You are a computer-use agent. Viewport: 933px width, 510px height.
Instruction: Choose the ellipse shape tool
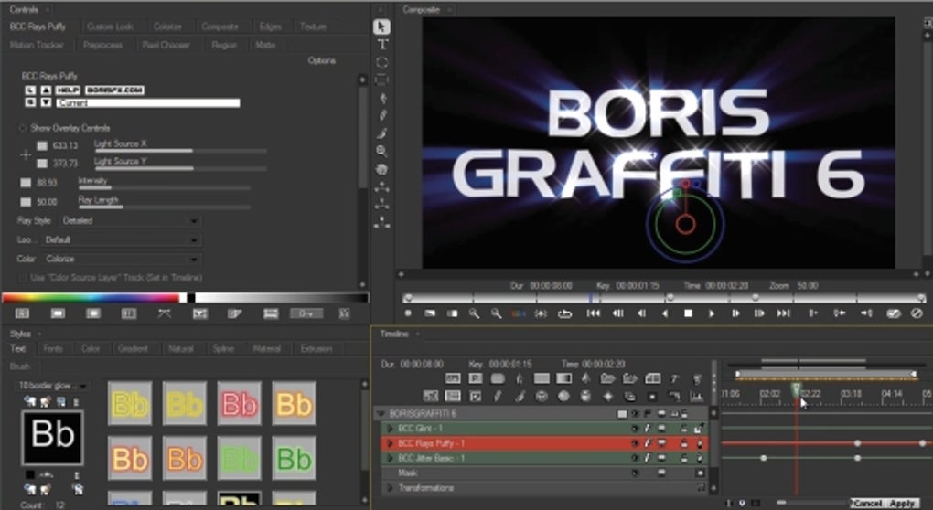pyautogui.click(x=382, y=62)
